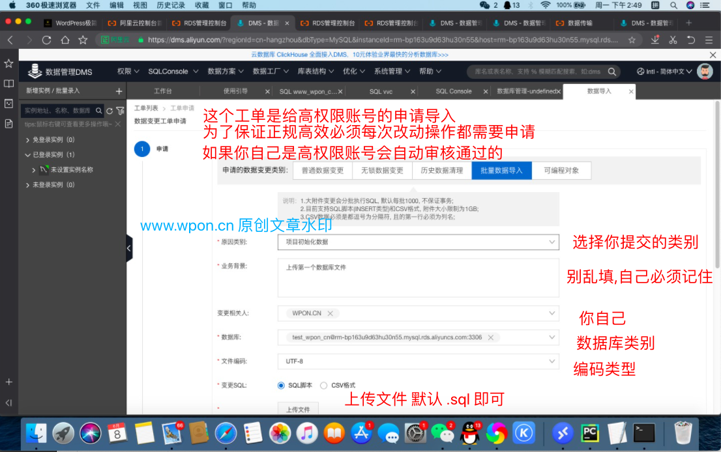
Task: Open the 帮助 menu in DMS
Action: click(x=430, y=71)
